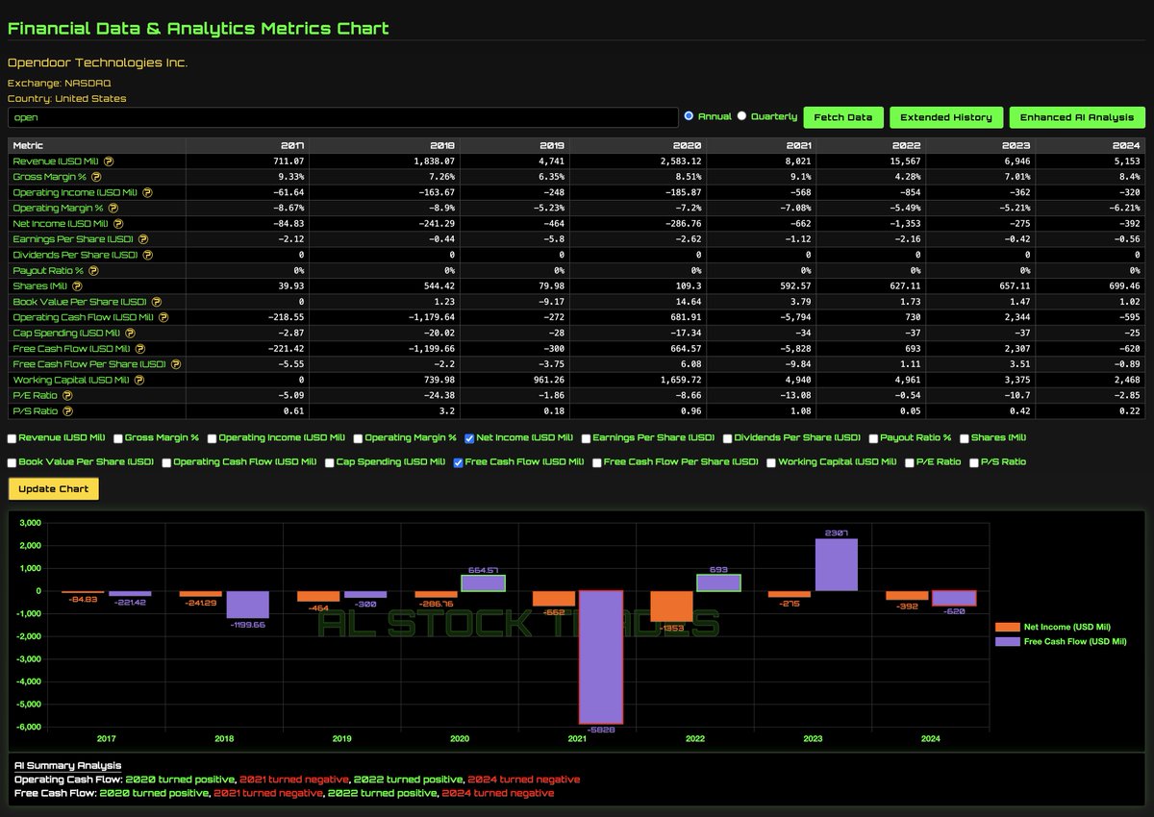Open the Operating Cash Flow info icon
The width and height of the screenshot is (1154, 817).
pos(163,317)
